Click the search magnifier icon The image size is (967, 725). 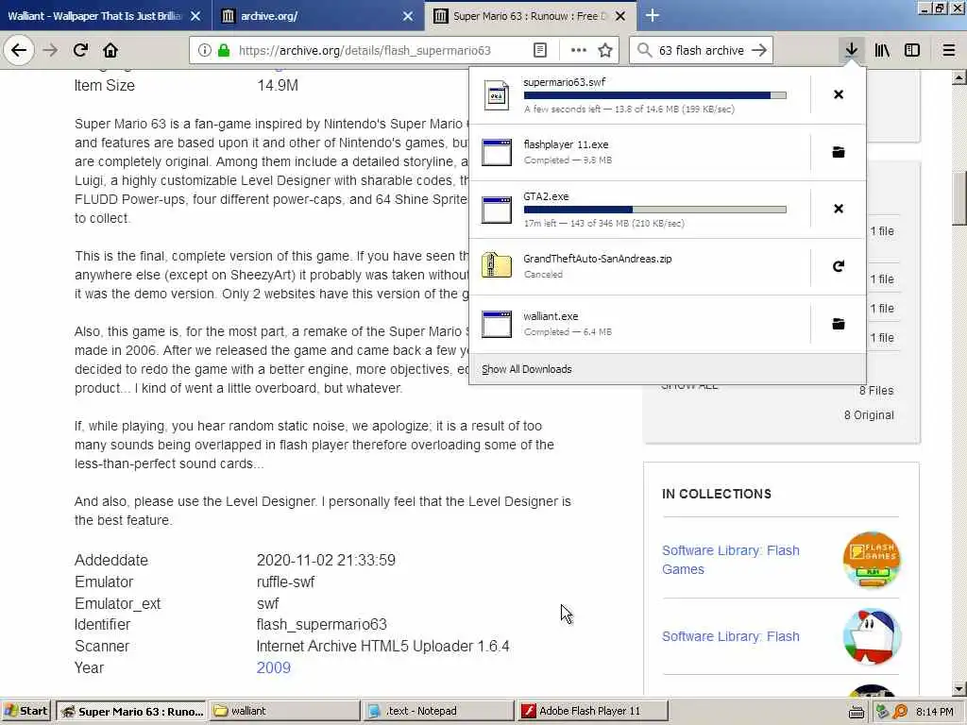pyautogui.click(x=644, y=50)
